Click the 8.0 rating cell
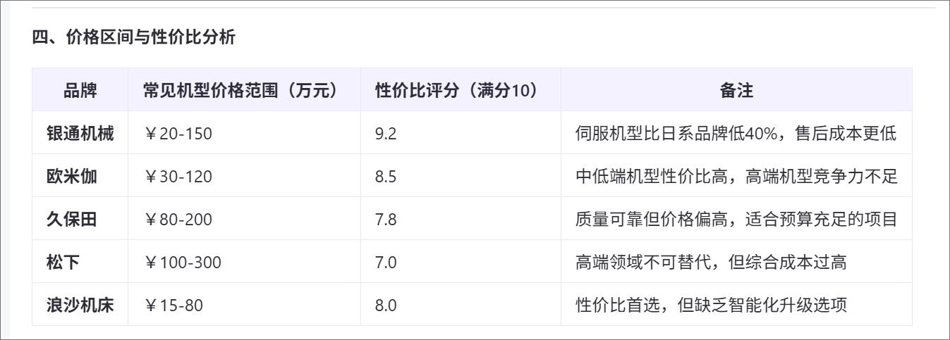The height and width of the screenshot is (340, 950). click(386, 306)
